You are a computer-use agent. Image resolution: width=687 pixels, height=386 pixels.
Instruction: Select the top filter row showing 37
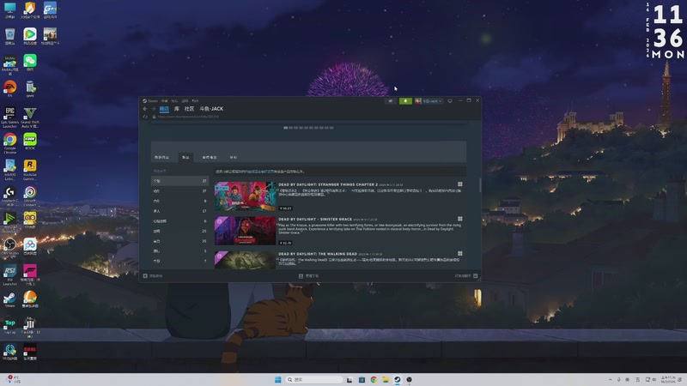pos(180,181)
